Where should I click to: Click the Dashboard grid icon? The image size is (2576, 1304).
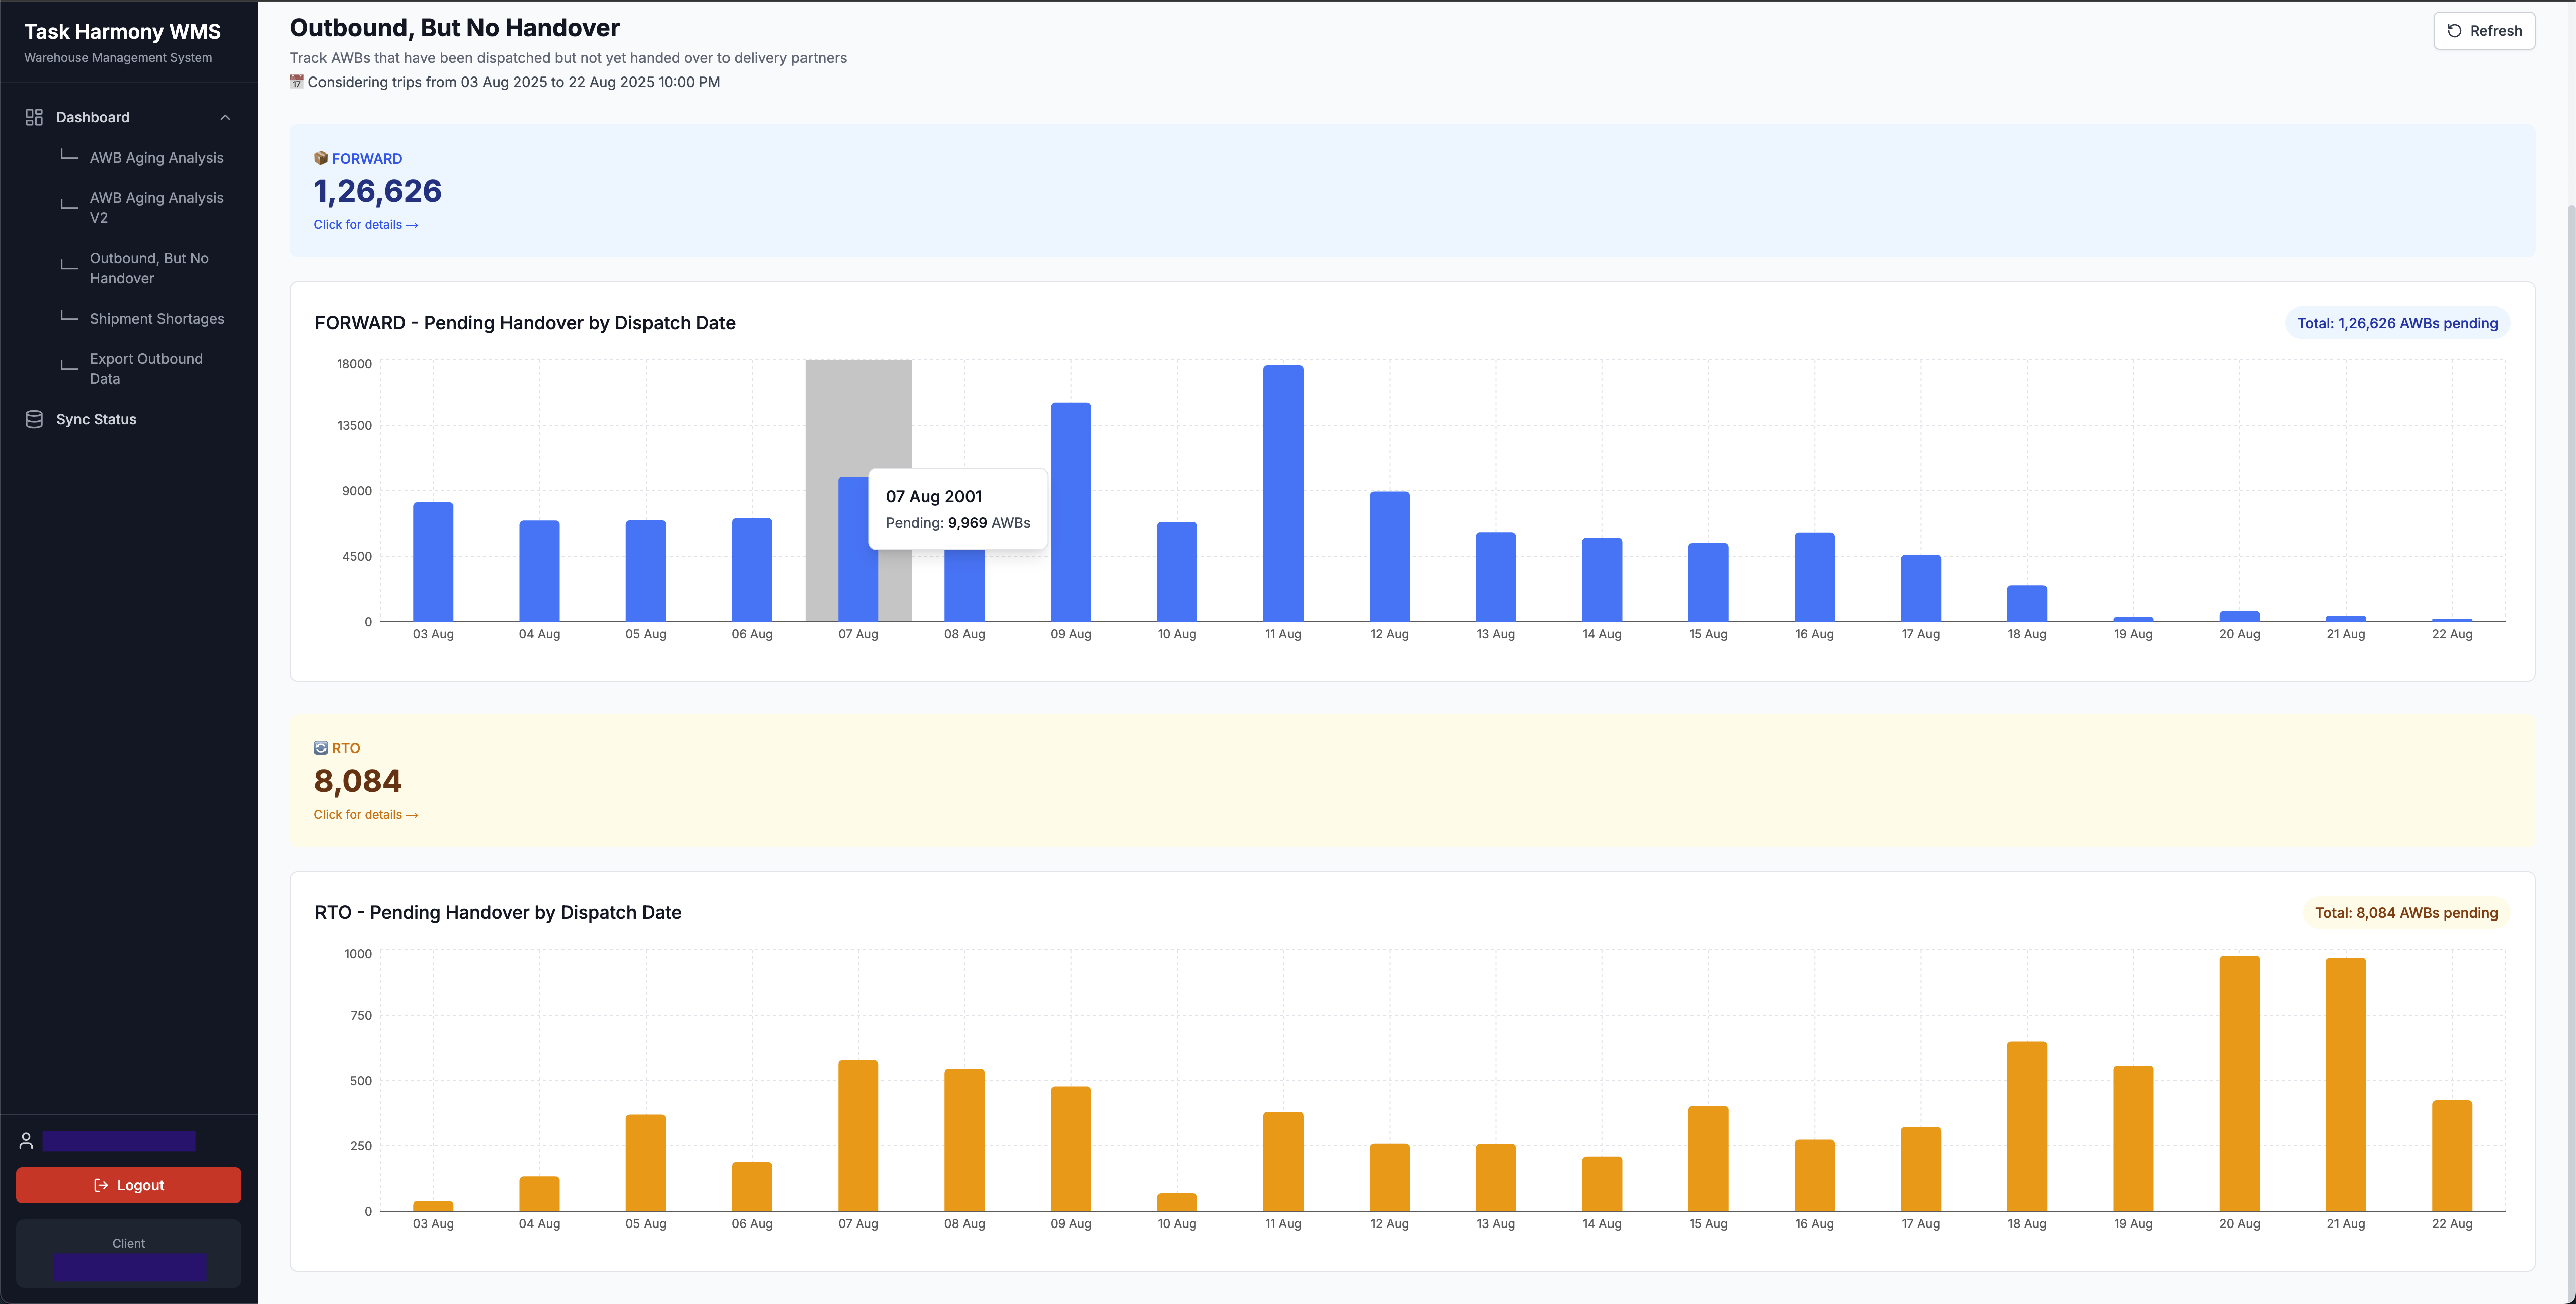(x=34, y=117)
